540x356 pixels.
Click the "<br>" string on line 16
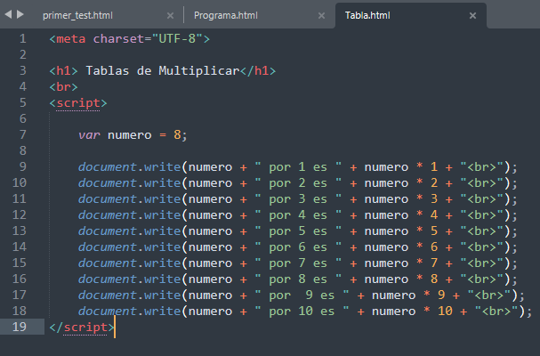tap(482, 279)
